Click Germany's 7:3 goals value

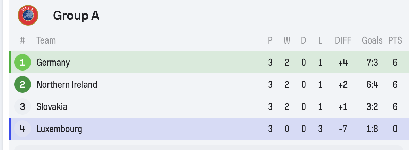tap(372, 63)
